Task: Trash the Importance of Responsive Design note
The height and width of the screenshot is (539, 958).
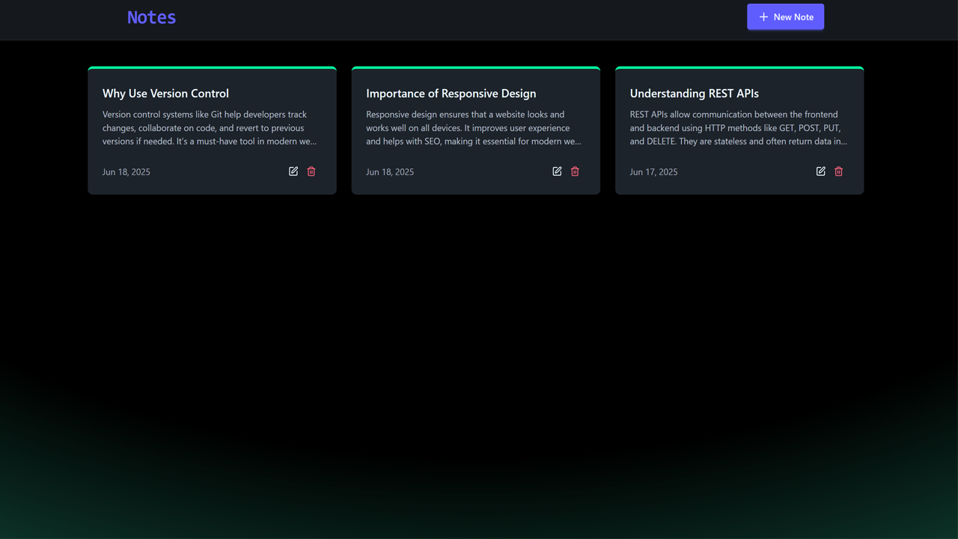Action: (x=575, y=171)
